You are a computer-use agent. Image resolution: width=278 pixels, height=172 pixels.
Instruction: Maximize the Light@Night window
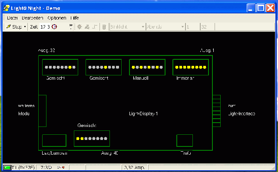pos(261,8)
